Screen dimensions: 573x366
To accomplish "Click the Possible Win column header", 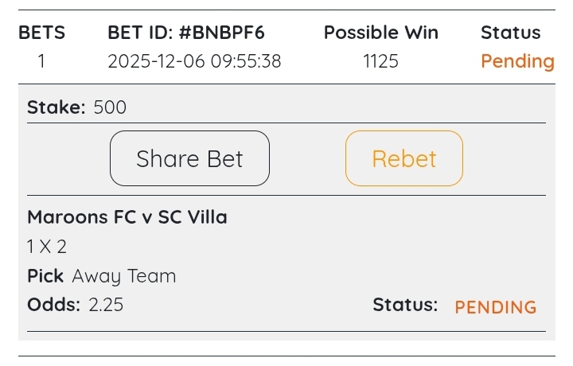I will 380,33.
